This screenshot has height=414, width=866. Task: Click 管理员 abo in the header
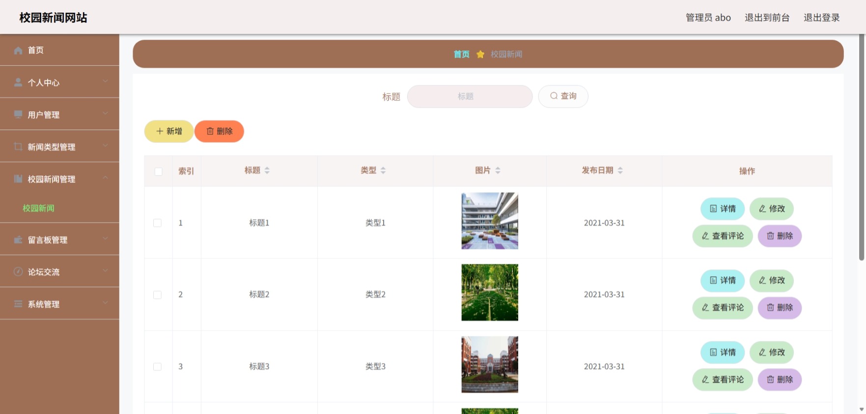point(708,18)
